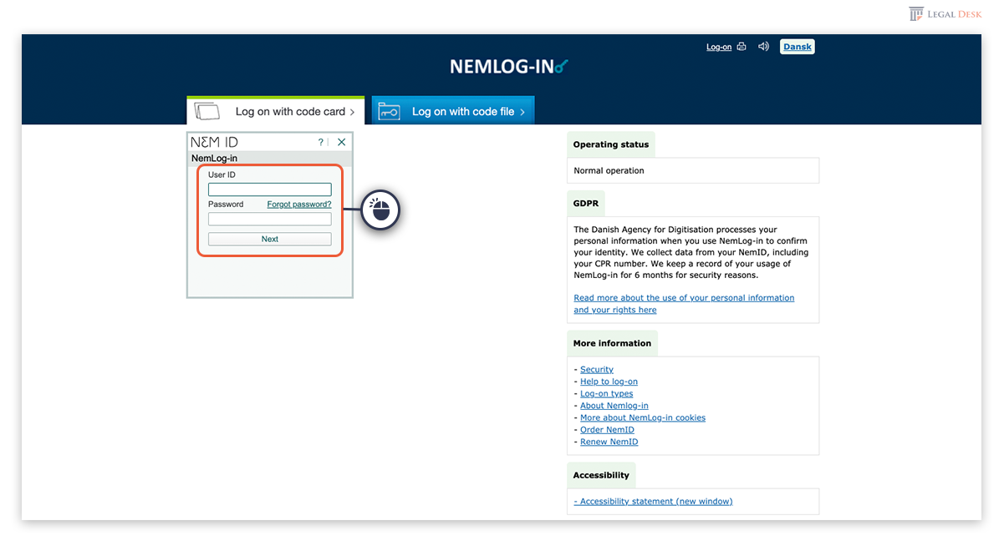Select the Log on with code card tab
The height and width of the screenshot is (551, 1004).
point(275,111)
